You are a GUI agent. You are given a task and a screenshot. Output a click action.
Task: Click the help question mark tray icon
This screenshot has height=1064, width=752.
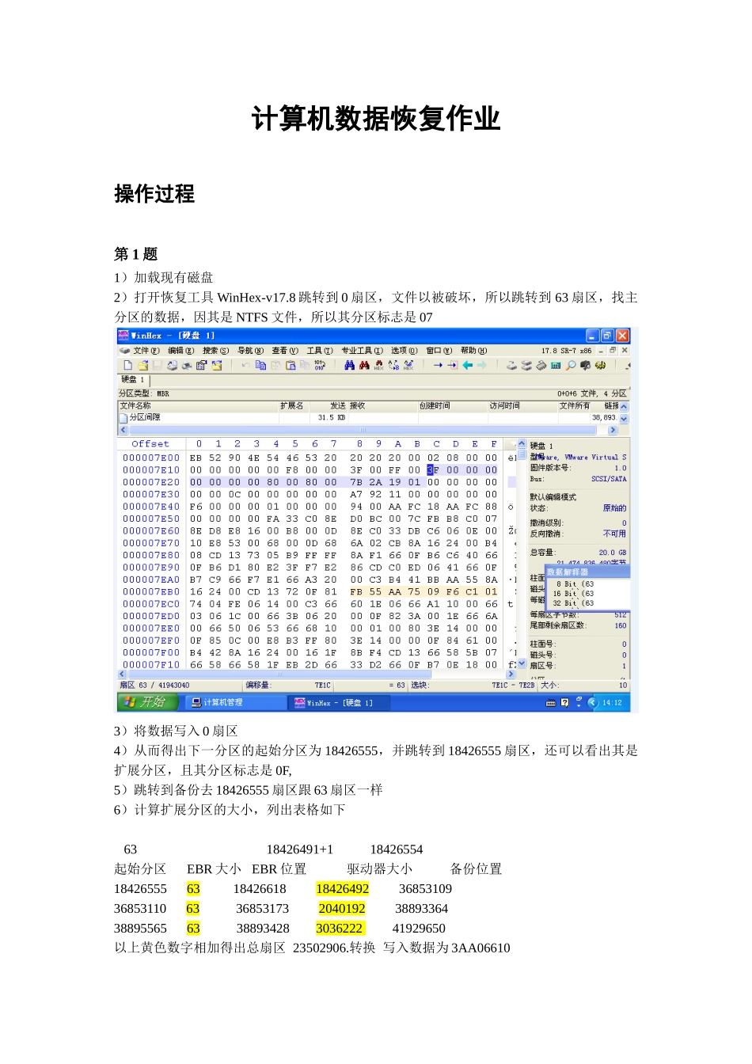564,702
